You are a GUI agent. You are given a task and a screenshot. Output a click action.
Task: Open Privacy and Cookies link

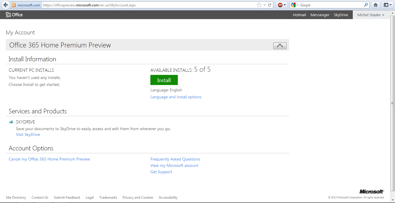(138, 198)
